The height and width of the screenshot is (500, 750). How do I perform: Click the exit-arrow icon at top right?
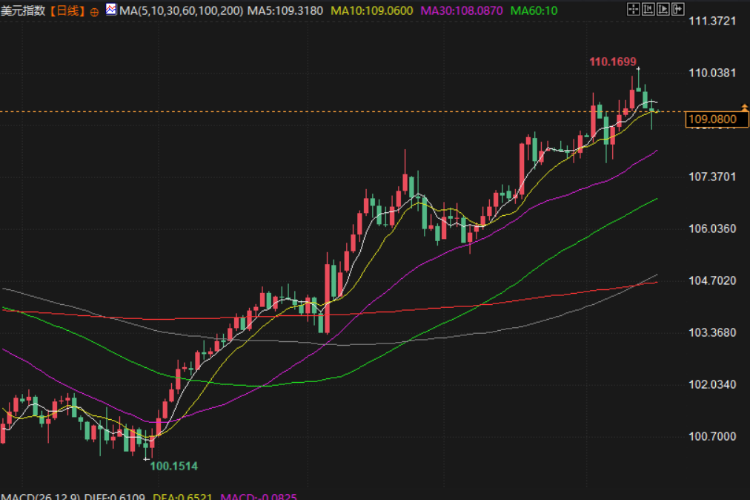679,10
